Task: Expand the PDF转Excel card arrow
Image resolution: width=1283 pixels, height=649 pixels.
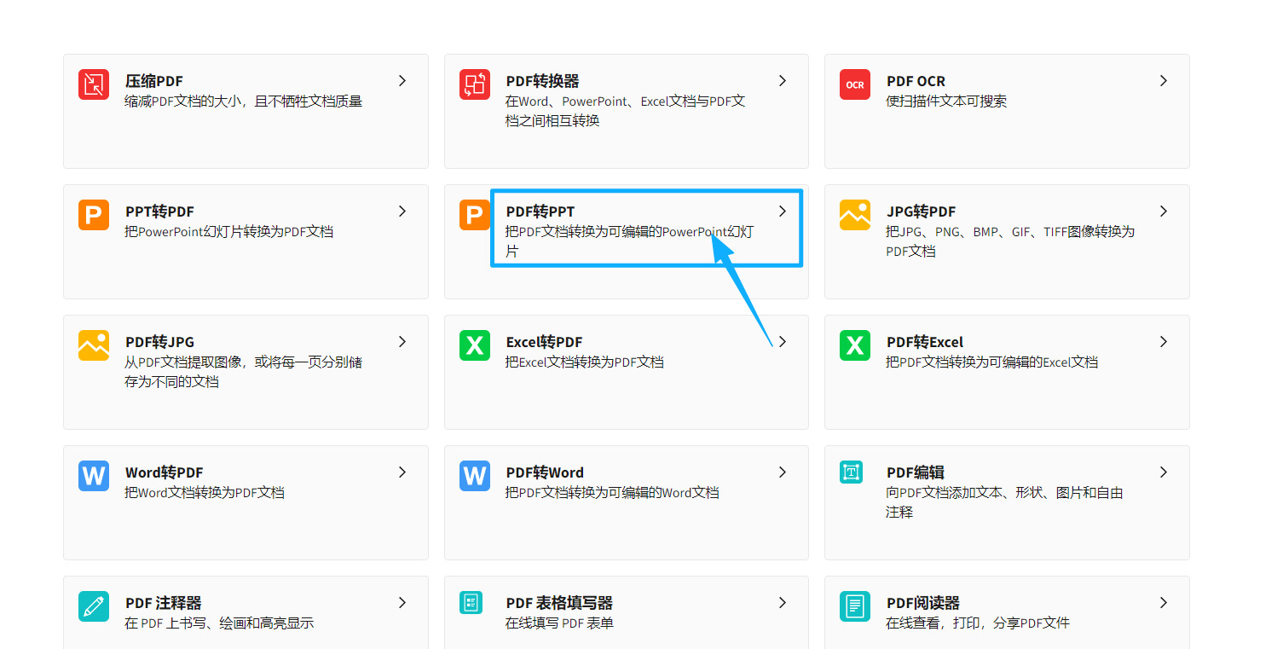Action: [1163, 341]
